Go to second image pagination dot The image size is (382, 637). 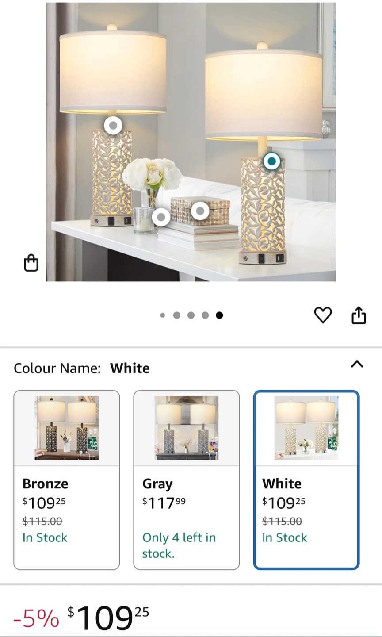(x=177, y=315)
